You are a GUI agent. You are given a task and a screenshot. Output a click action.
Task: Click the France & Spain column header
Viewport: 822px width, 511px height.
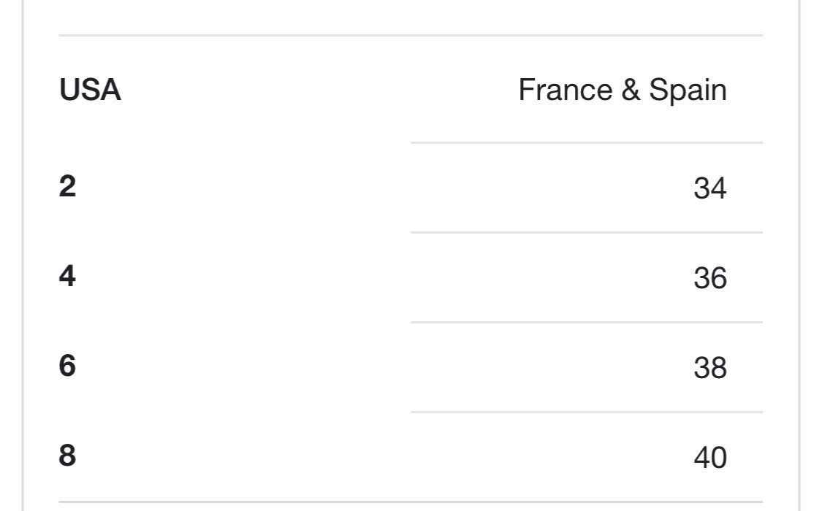[623, 90]
